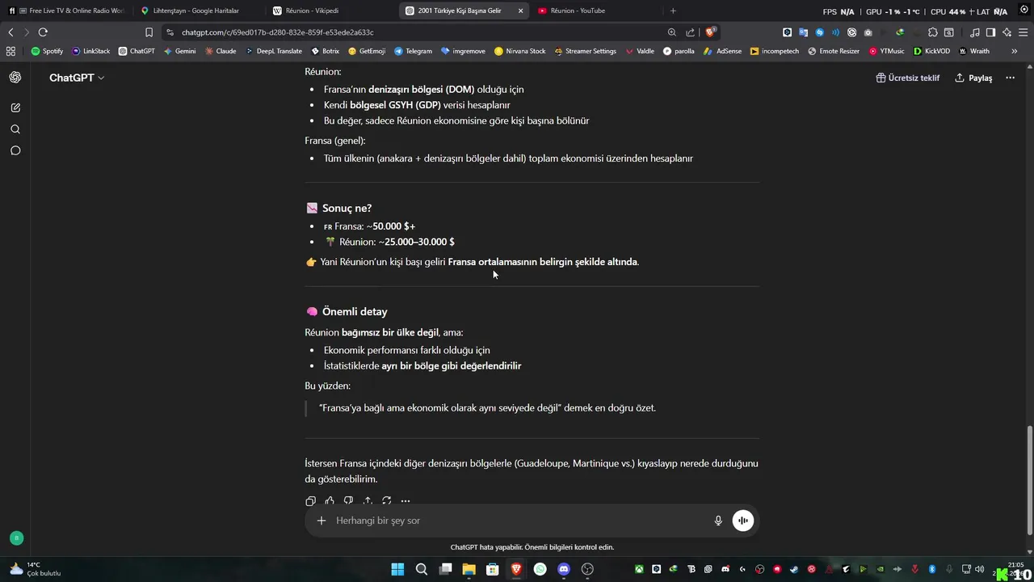
Task: Start dictation with the microphone icon
Action: click(x=718, y=521)
